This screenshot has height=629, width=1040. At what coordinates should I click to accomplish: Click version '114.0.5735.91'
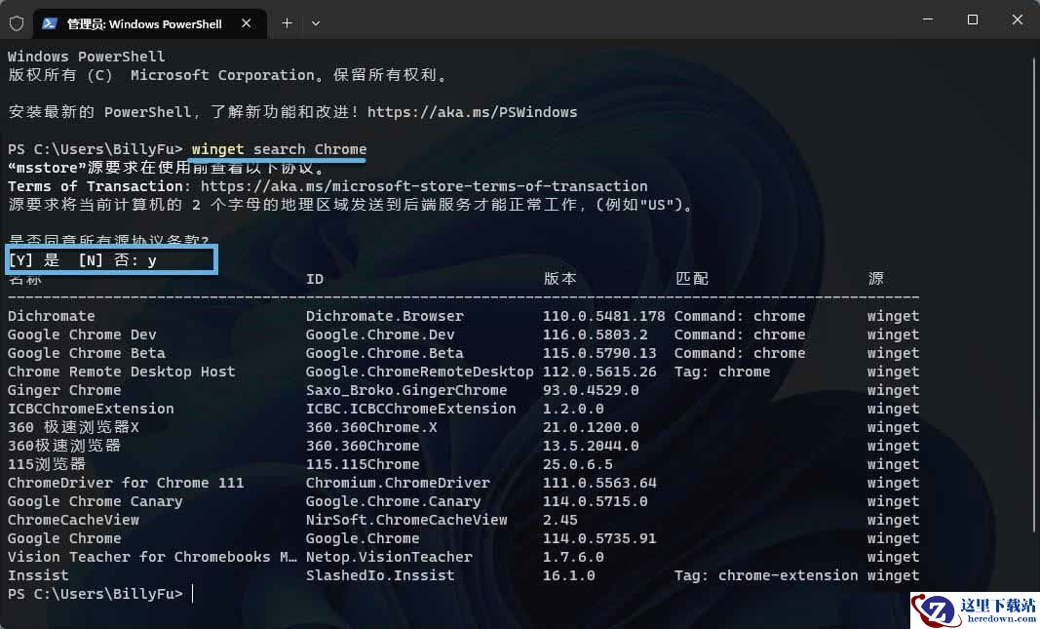[x=599, y=538]
